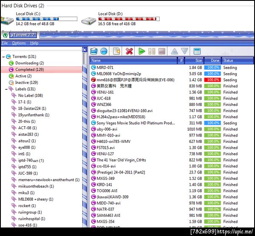Select Torrents (131) in sidebar
This screenshot has height=236, width=255.
point(24,57)
